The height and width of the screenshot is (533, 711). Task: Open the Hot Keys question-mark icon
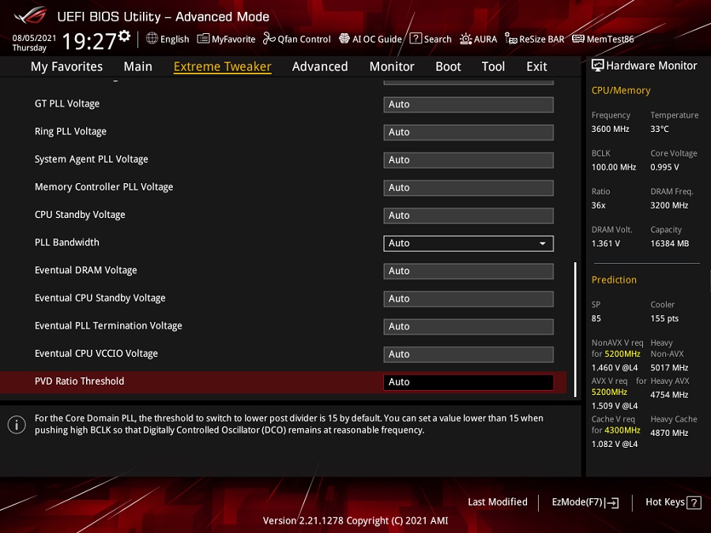coord(694,503)
